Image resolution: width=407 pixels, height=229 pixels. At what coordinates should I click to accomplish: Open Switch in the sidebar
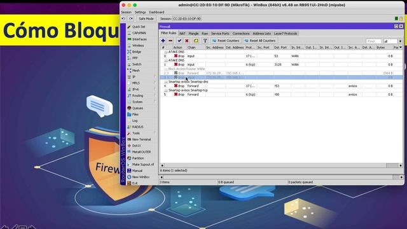[137, 64]
